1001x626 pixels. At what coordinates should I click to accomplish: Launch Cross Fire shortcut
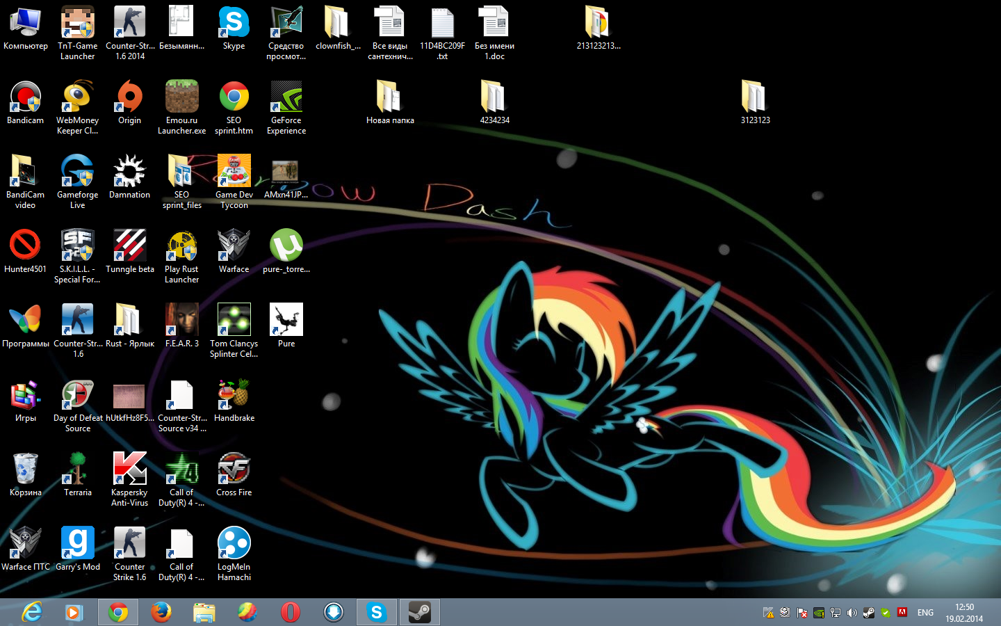(234, 475)
